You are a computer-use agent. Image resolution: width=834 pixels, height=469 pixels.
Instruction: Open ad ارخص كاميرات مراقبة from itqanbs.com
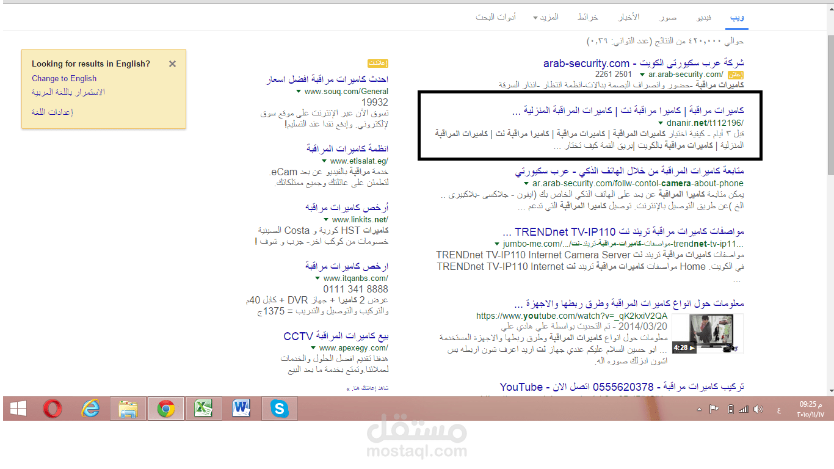347,266
